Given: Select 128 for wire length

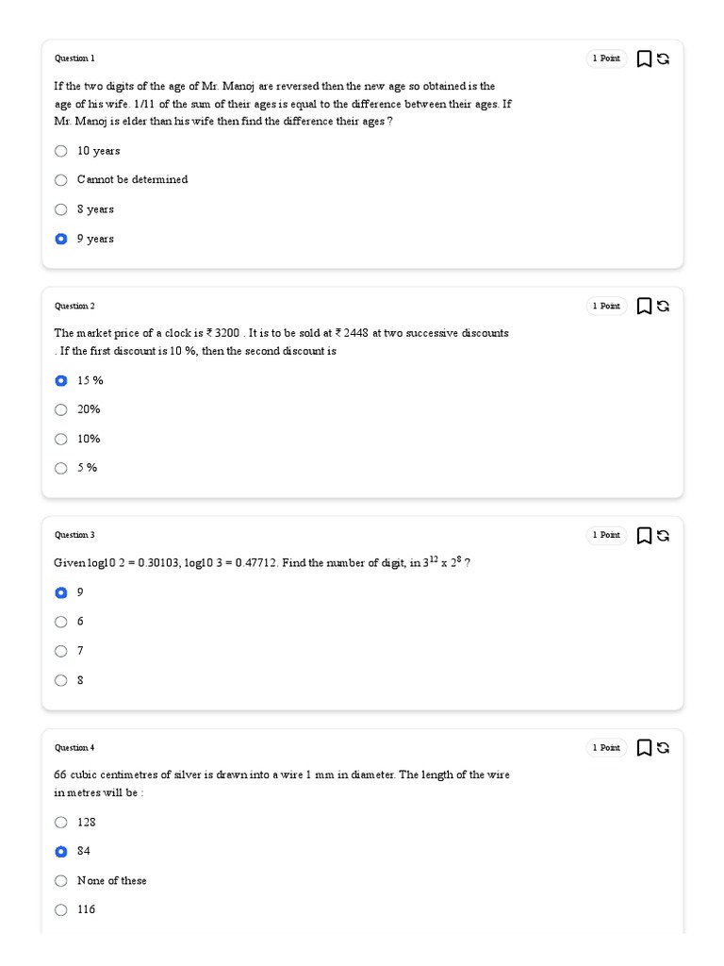Looking at the screenshot, I should [61, 822].
